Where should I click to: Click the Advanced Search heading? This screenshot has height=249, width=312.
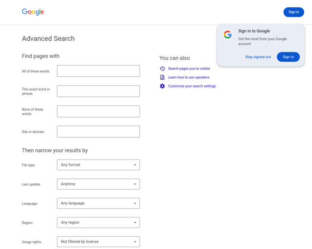pyautogui.click(x=48, y=38)
